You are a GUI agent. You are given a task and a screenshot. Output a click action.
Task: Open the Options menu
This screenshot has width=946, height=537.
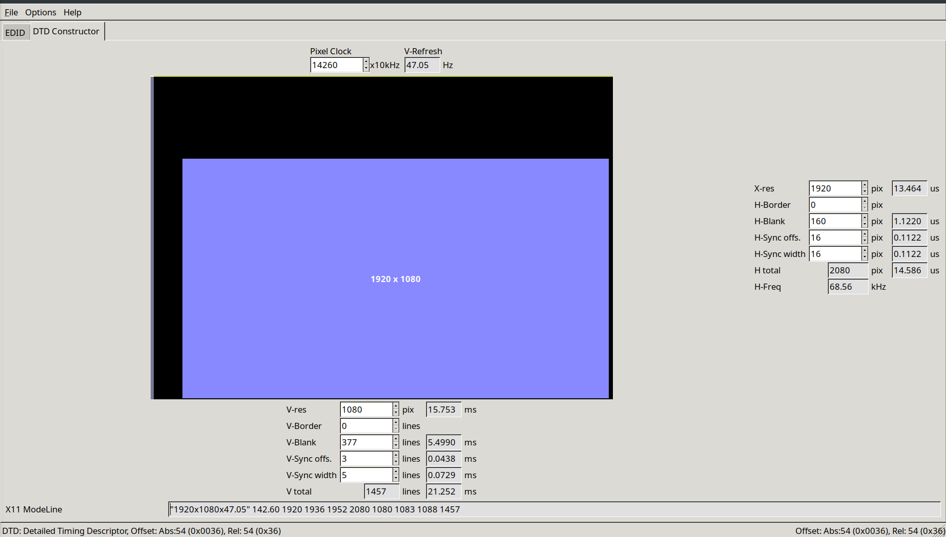(40, 12)
